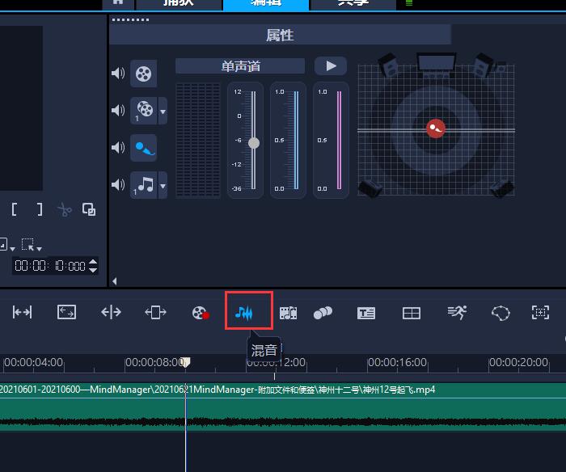Mute the voice track speaker
Viewport: 566px width, 472px height.
click(118, 148)
